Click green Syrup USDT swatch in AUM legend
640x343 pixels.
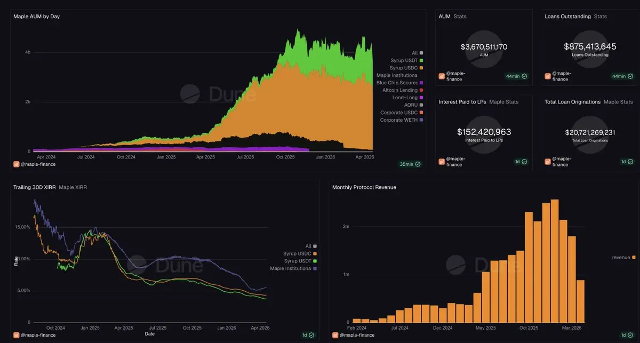click(x=421, y=60)
